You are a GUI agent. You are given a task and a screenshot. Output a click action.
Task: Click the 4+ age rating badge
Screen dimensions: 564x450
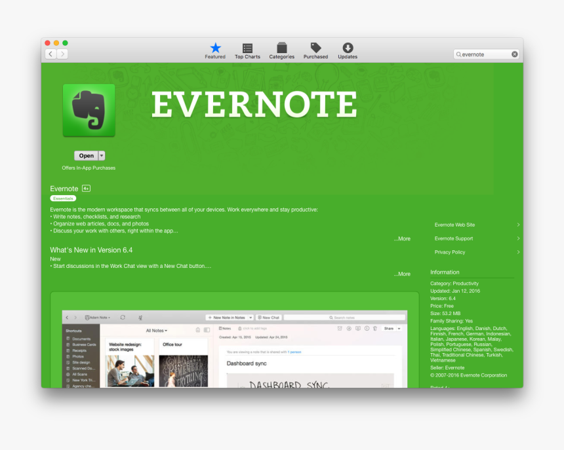(x=86, y=188)
